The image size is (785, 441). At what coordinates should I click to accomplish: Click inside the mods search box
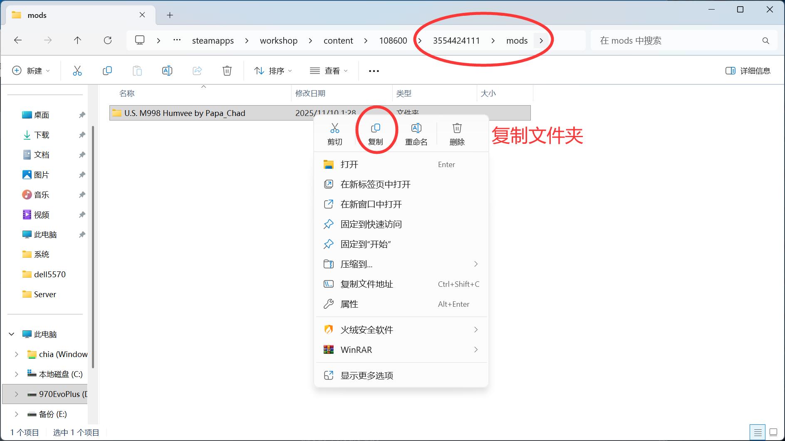[x=682, y=40]
